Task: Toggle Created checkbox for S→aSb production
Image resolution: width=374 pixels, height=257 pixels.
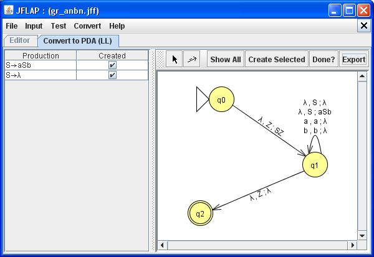Action: (112, 65)
